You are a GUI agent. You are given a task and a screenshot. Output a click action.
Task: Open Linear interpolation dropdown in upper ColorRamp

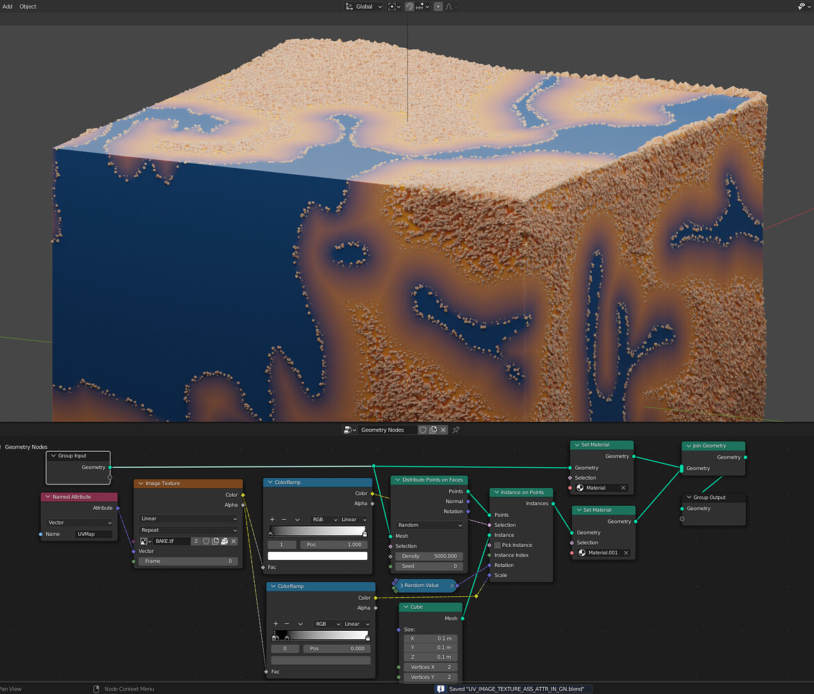(354, 520)
